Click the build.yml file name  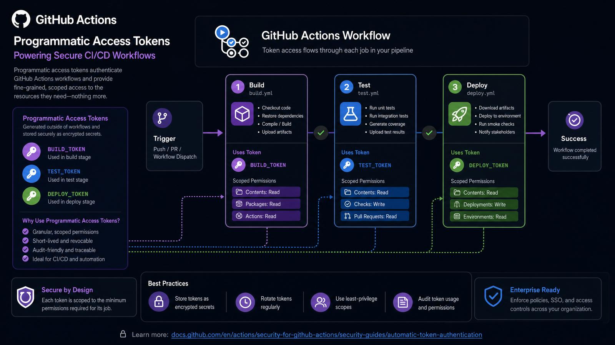click(x=261, y=93)
